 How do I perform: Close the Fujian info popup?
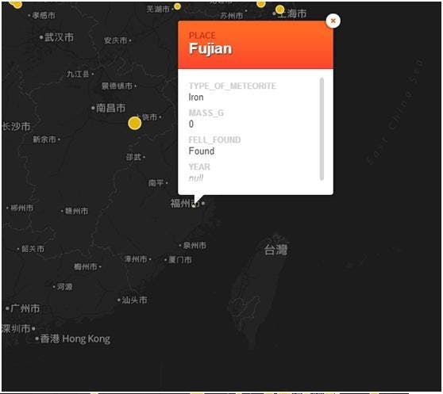333,21
